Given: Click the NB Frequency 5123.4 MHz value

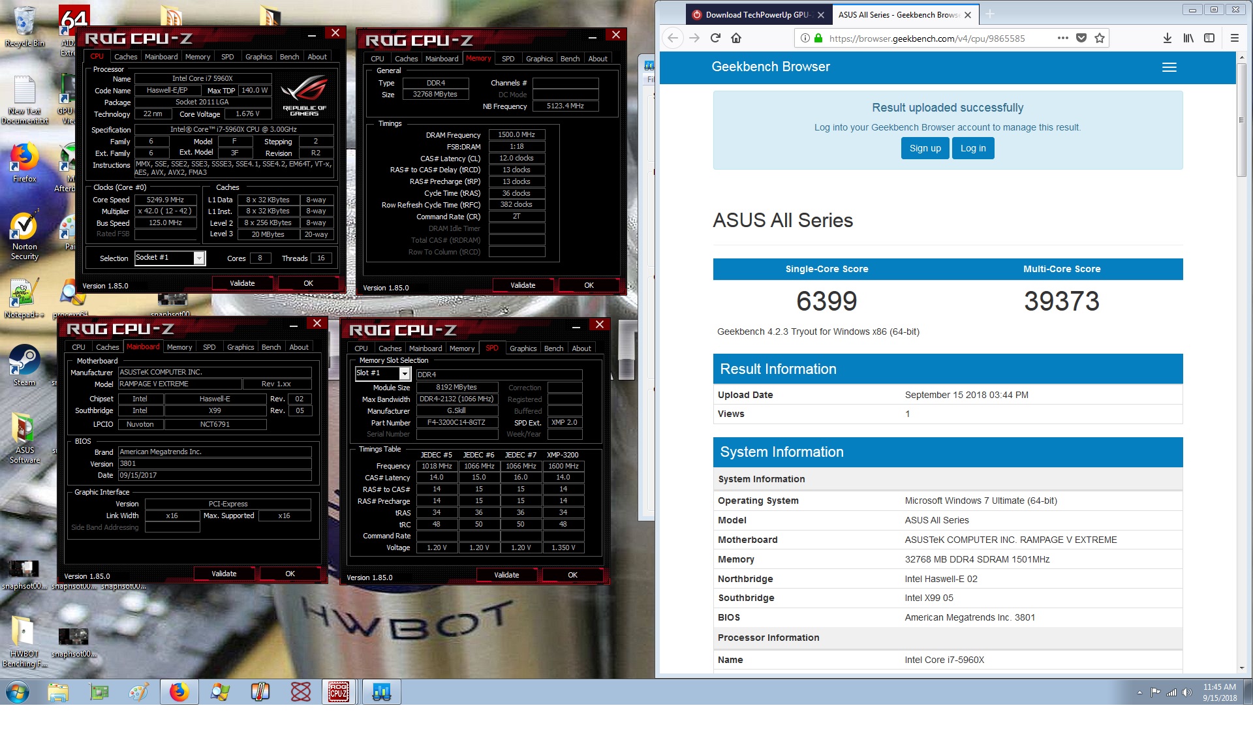Looking at the screenshot, I should pyautogui.click(x=565, y=106).
